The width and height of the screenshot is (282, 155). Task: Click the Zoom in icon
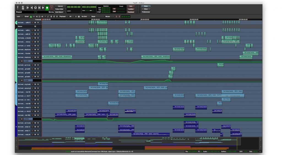(x=54, y=17)
